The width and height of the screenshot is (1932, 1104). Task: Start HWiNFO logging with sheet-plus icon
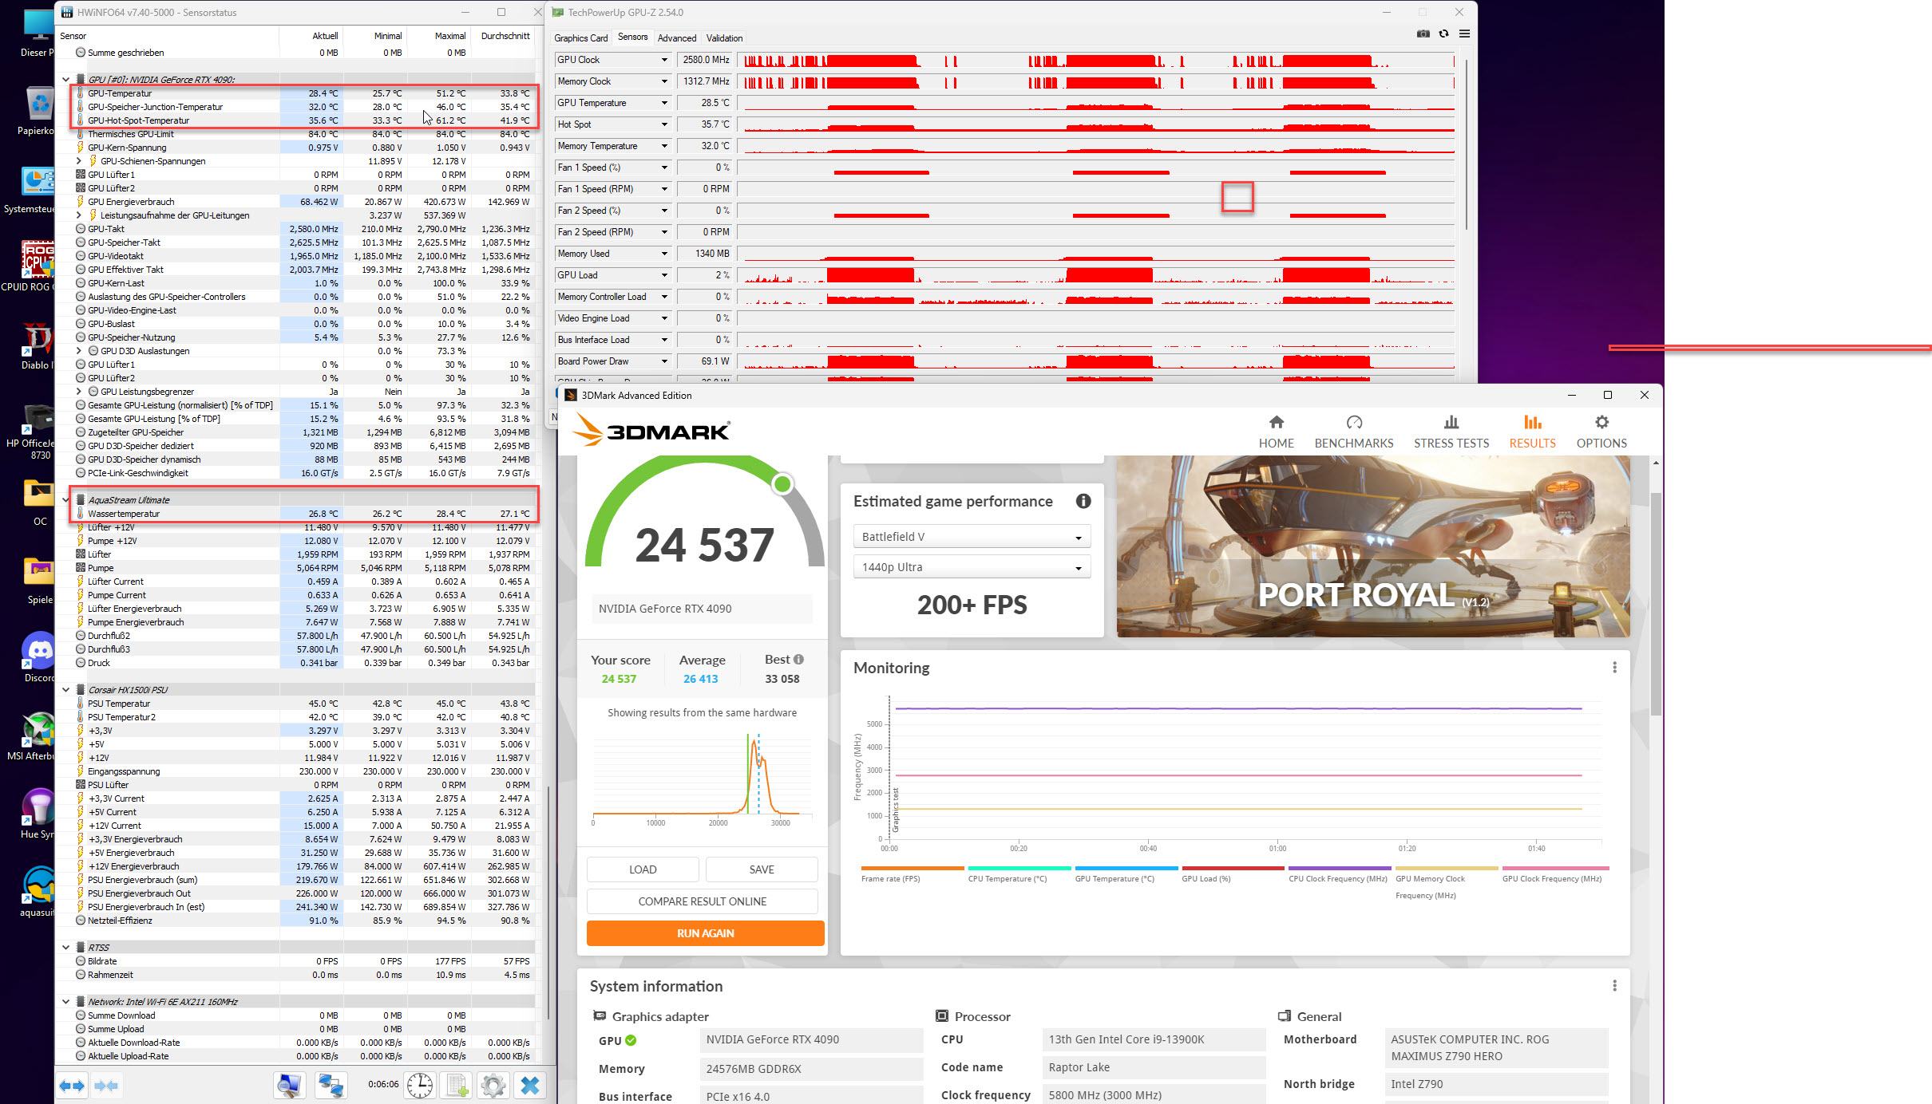click(457, 1086)
